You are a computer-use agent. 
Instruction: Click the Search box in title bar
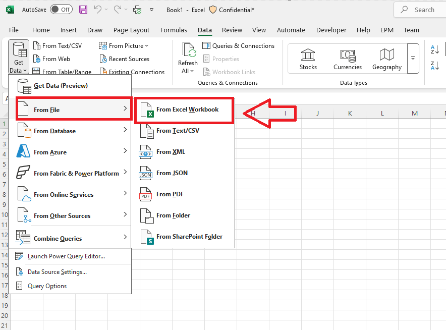pos(420,10)
